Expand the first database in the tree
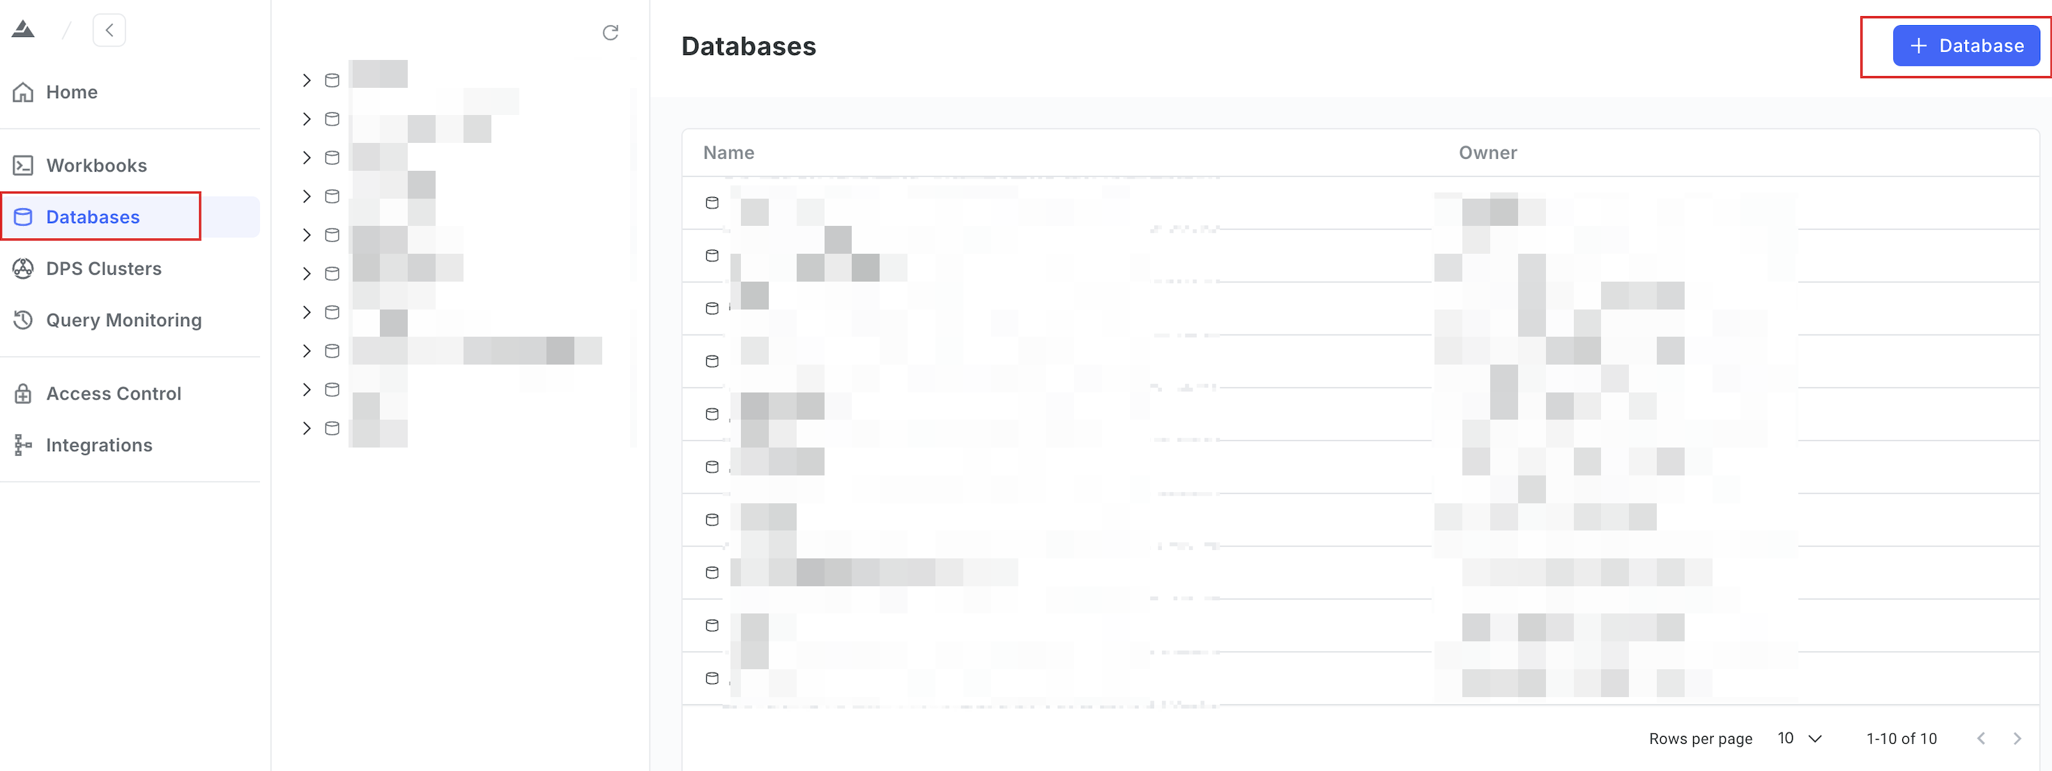The height and width of the screenshot is (771, 2052). (x=307, y=79)
